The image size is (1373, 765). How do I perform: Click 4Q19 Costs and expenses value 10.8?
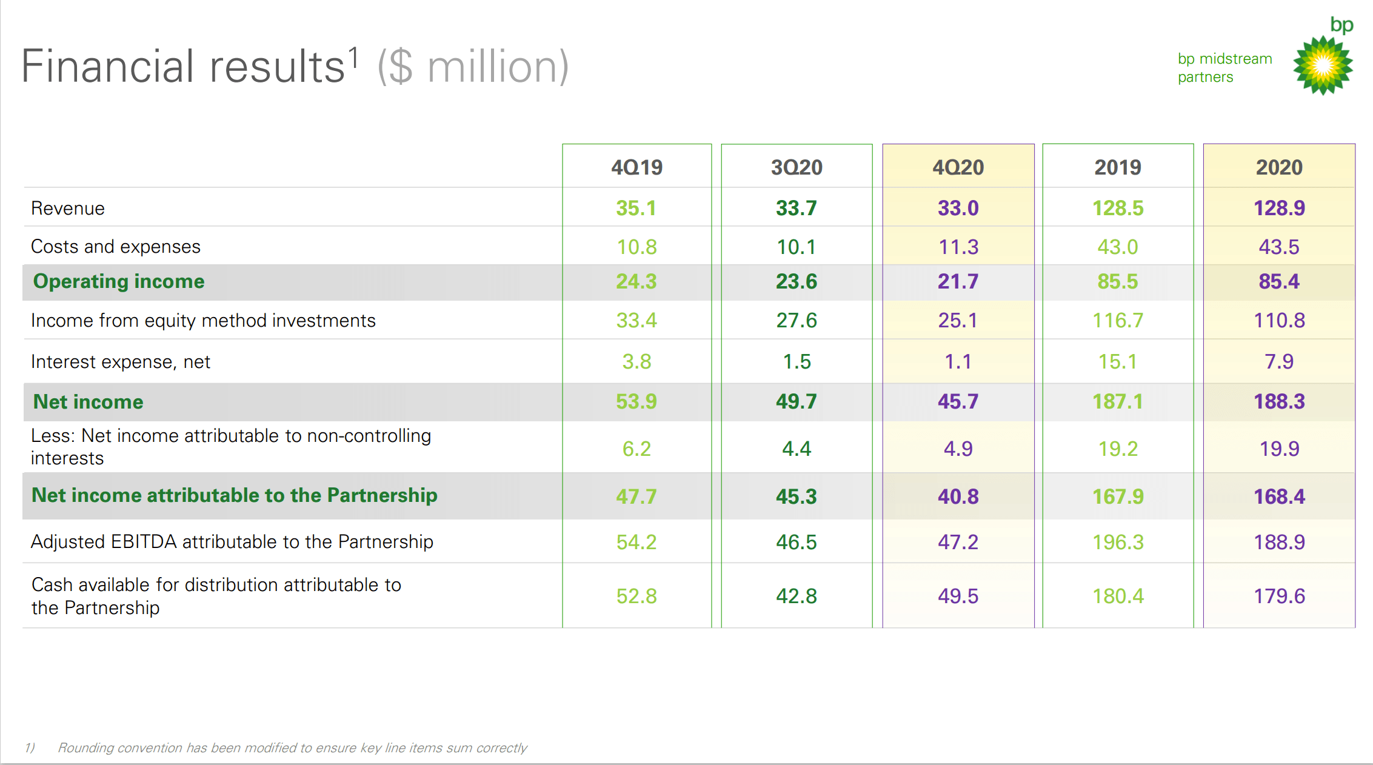pos(636,247)
